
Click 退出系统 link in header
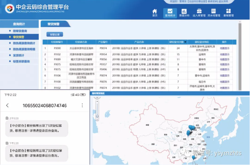point(223,2)
